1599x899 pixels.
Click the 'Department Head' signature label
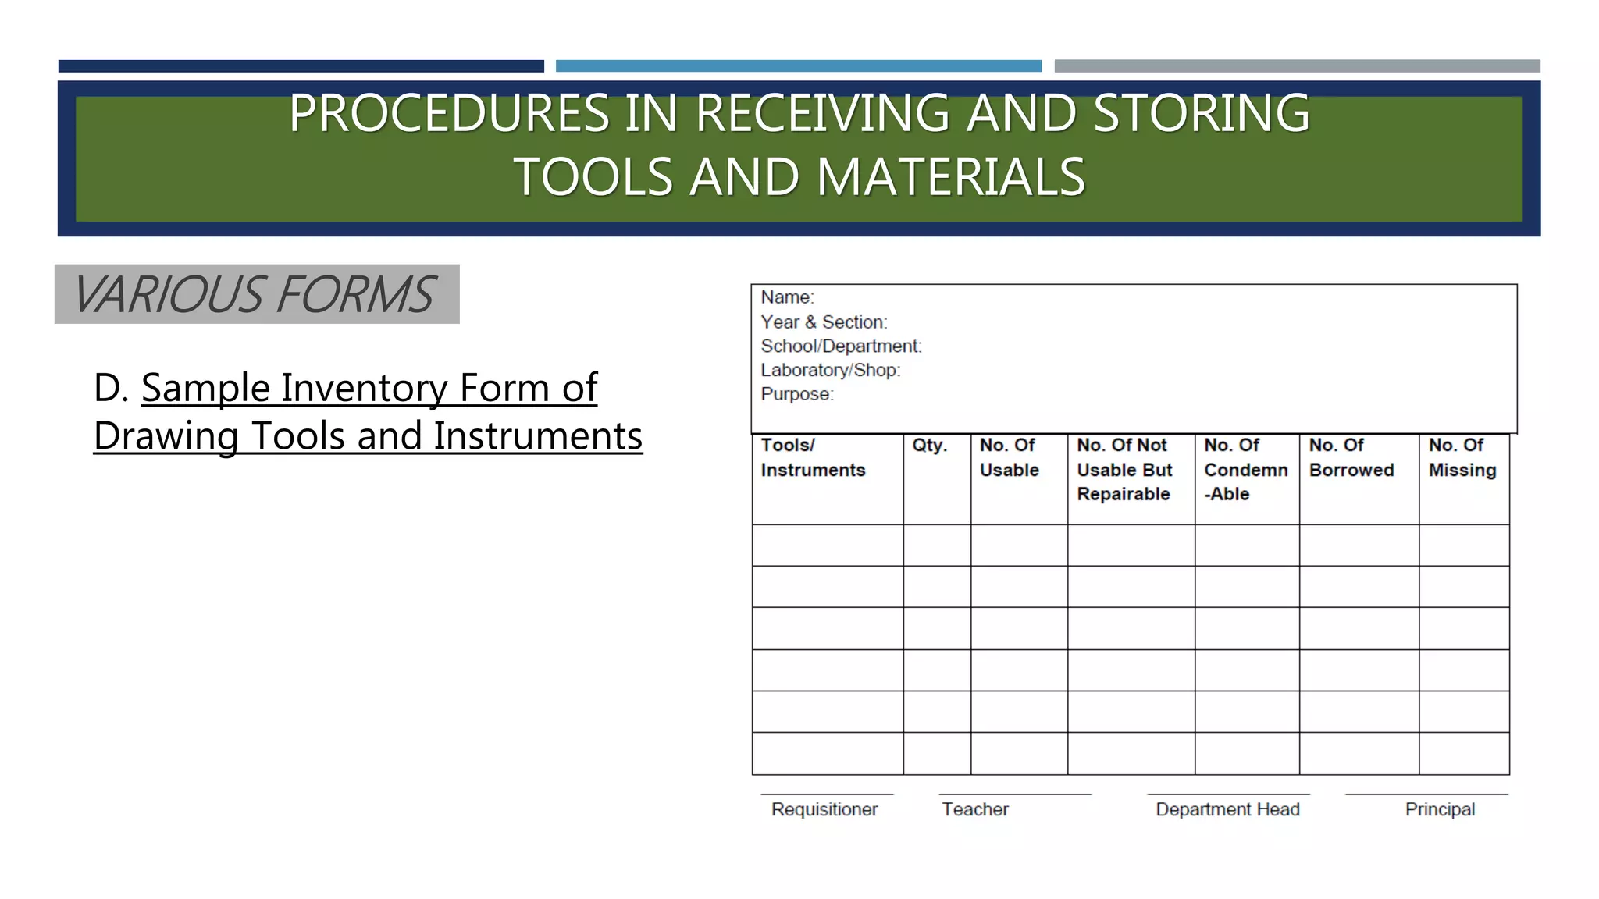point(1227,809)
